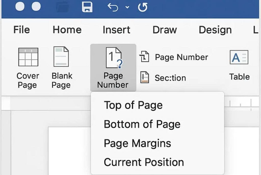Click the Redo circular arrow icon

(x=142, y=7)
